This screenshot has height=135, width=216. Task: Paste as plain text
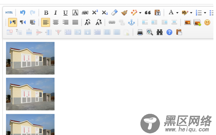[x=158, y=12]
